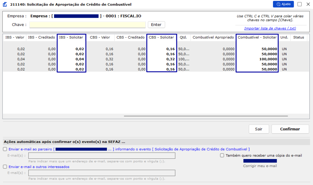Click the 0,04 cell under IBS - Solicitar
This screenshot has width=313, height=185.
click(x=80, y=59)
